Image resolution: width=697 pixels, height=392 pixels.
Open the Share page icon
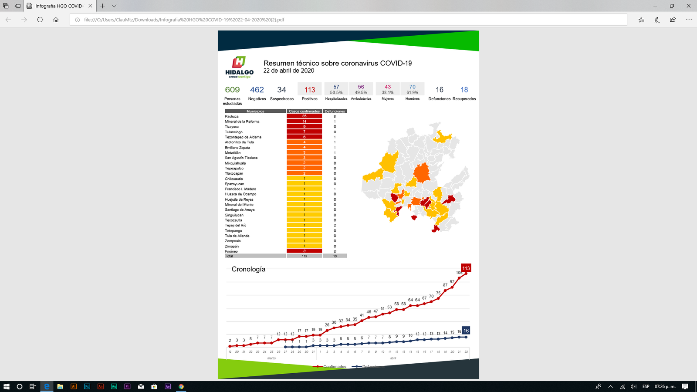(x=673, y=20)
